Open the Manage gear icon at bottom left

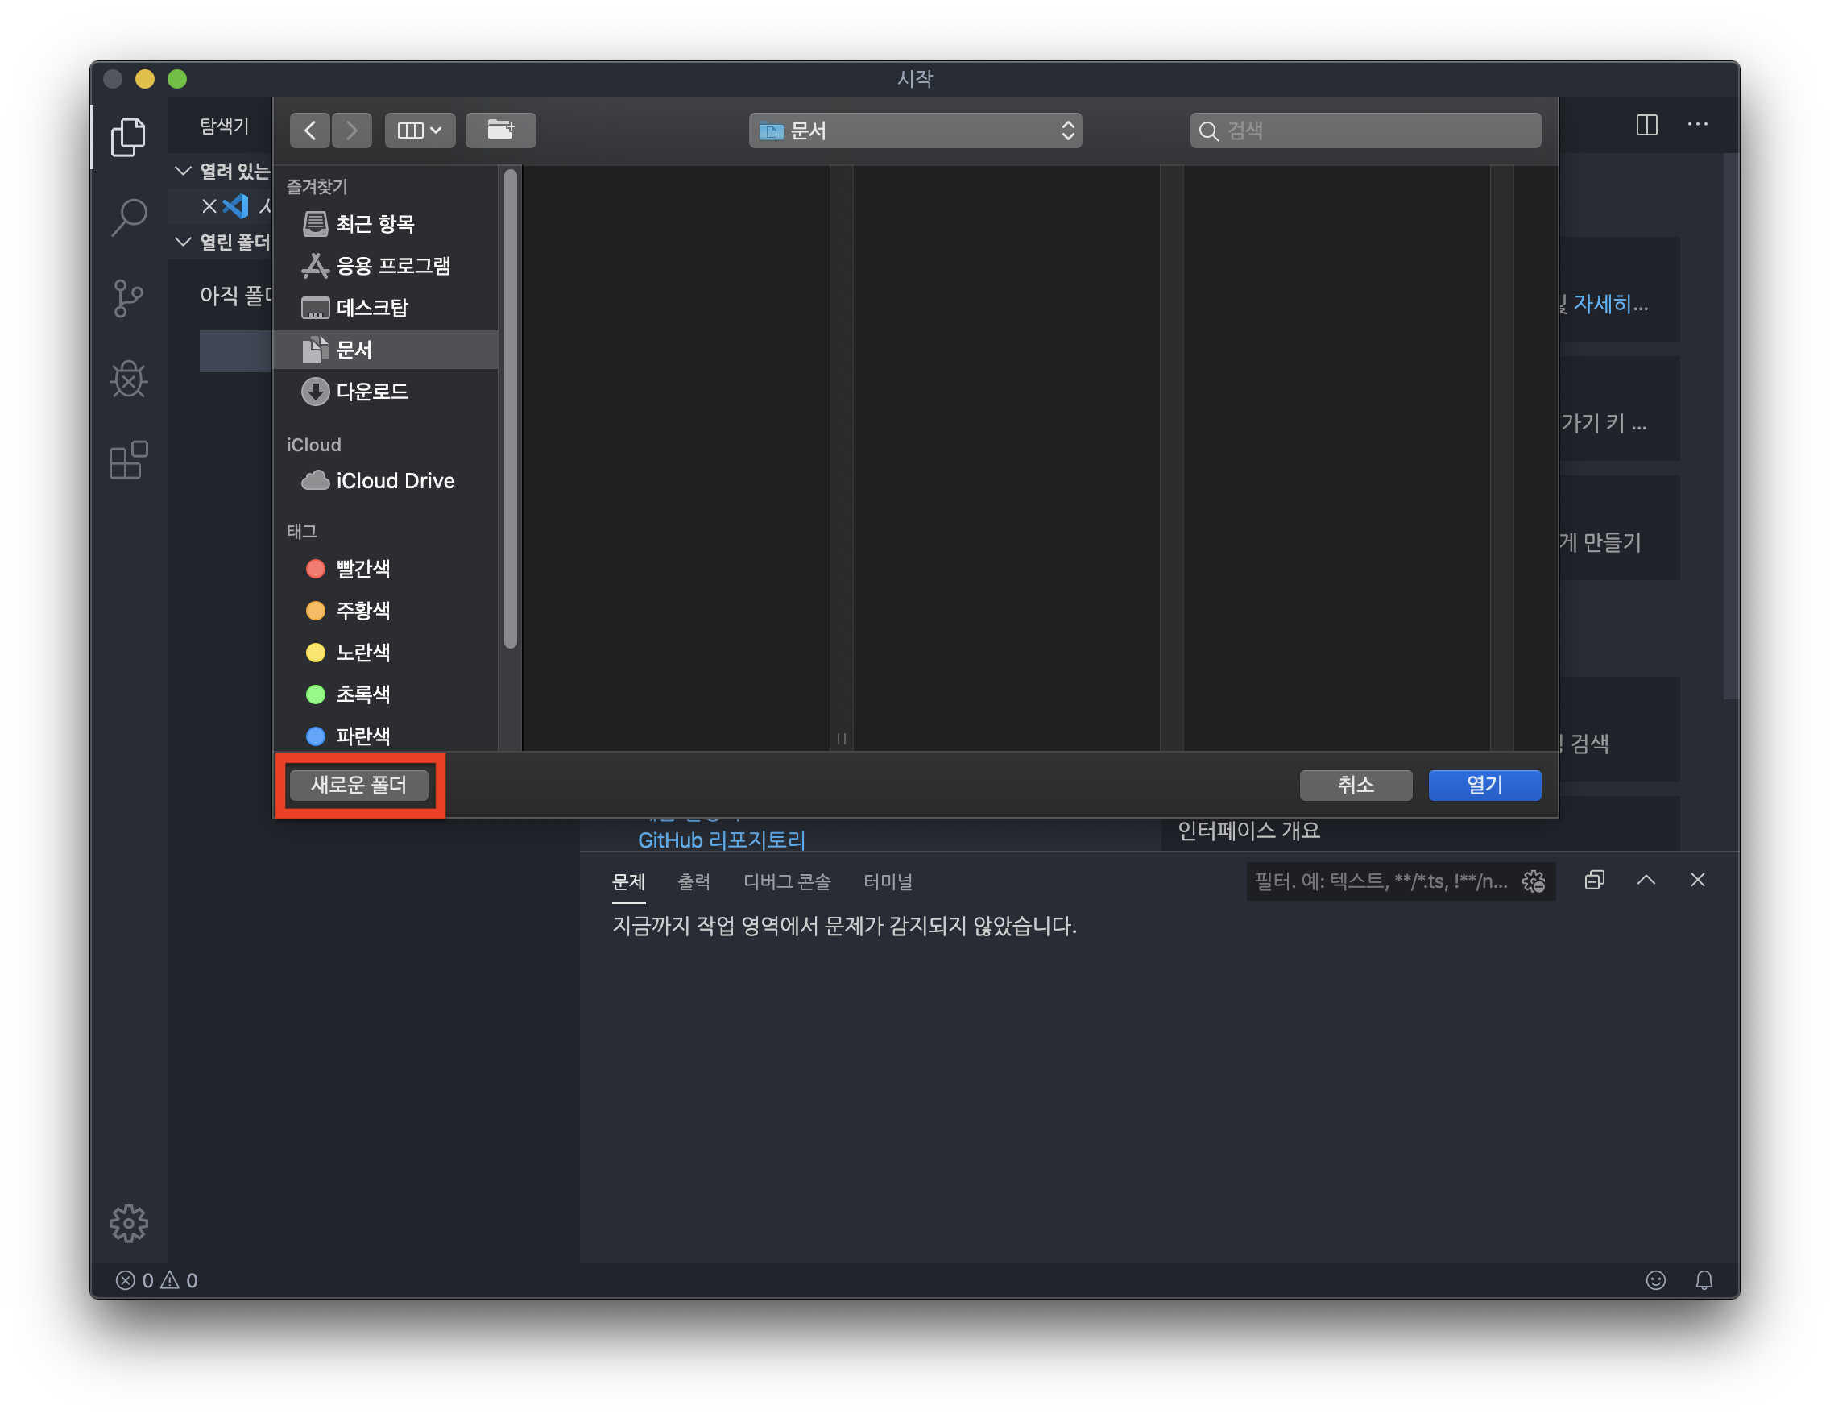click(128, 1224)
